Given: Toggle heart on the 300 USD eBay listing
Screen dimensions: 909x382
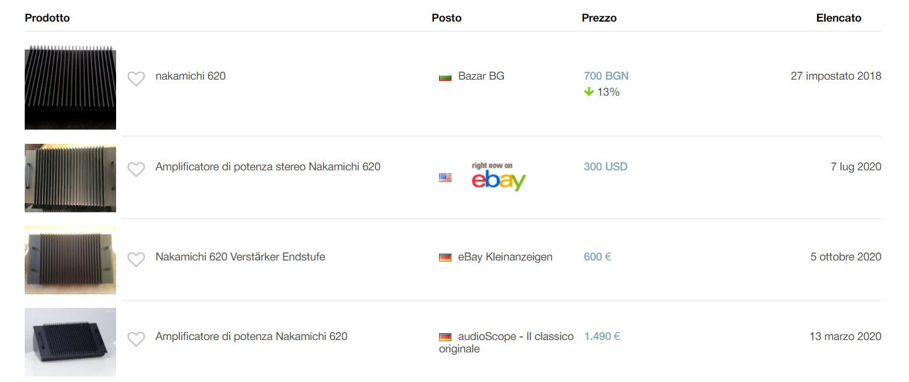Looking at the screenshot, I should coord(136,169).
